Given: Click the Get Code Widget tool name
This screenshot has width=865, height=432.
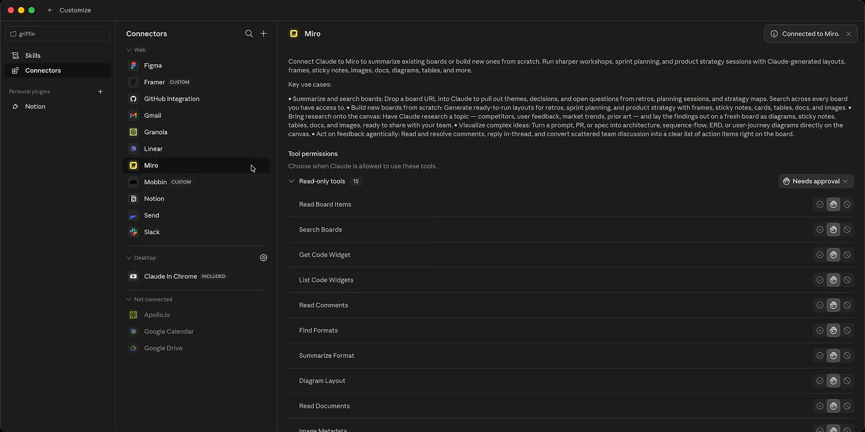Looking at the screenshot, I should click(324, 255).
